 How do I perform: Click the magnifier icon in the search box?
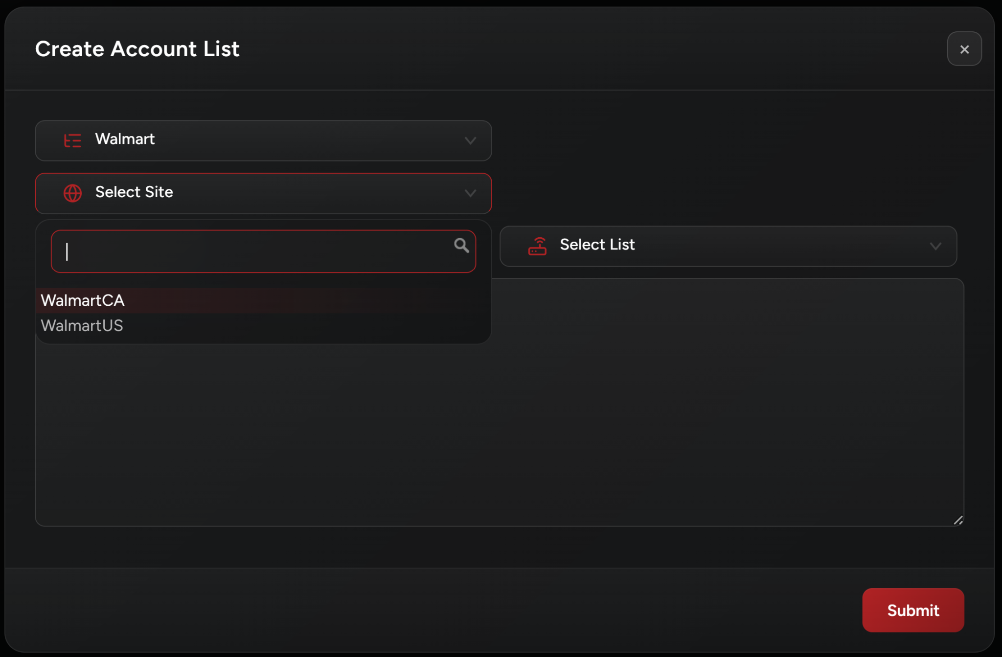pos(461,245)
